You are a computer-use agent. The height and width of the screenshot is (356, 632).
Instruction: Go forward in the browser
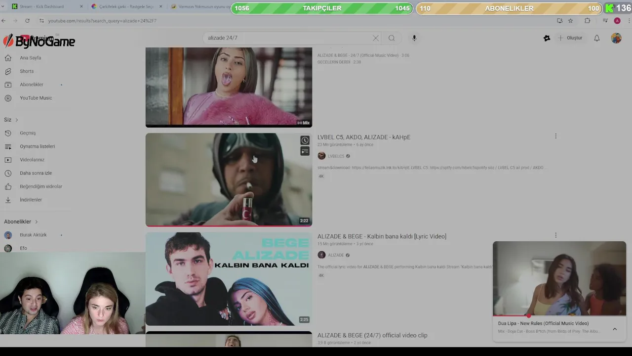tap(15, 21)
